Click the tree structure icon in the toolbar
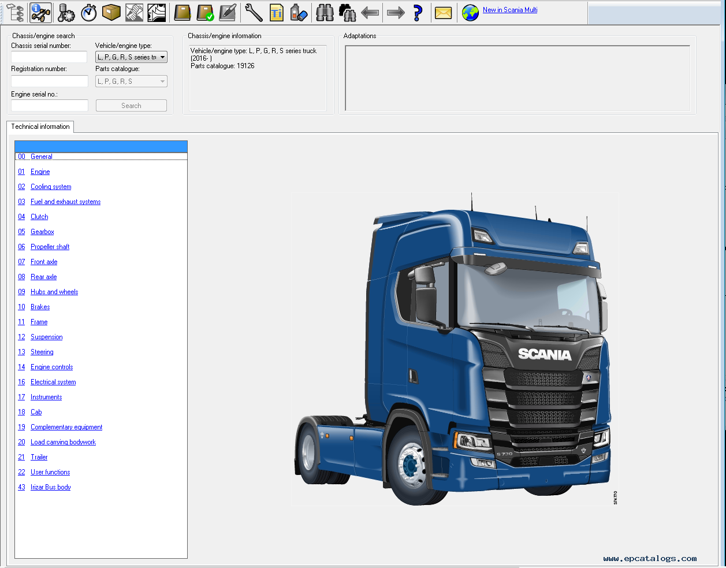726x568 pixels. point(16,12)
